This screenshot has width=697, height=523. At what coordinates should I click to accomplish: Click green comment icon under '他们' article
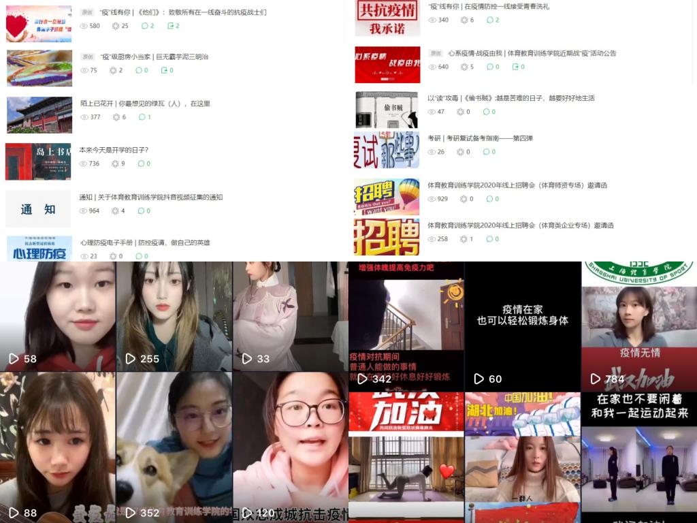point(144,26)
